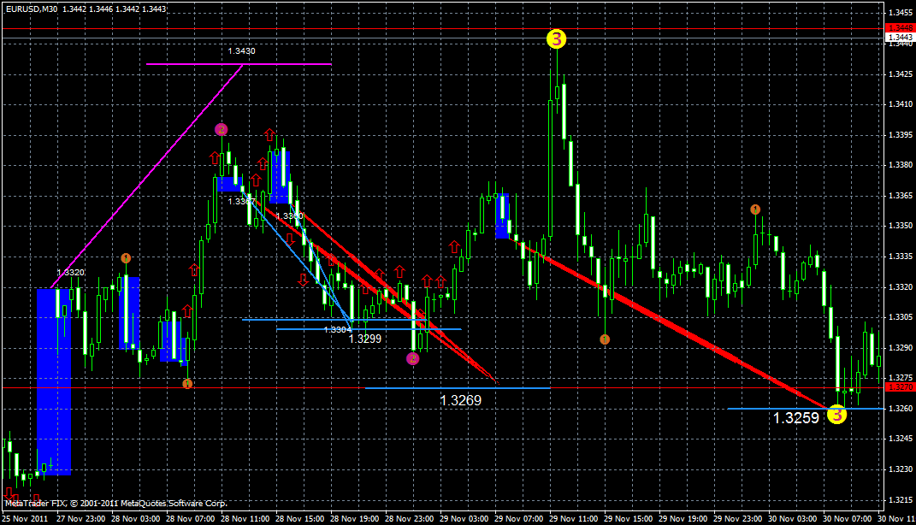Click the thick red descending trendline

(684, 333)
